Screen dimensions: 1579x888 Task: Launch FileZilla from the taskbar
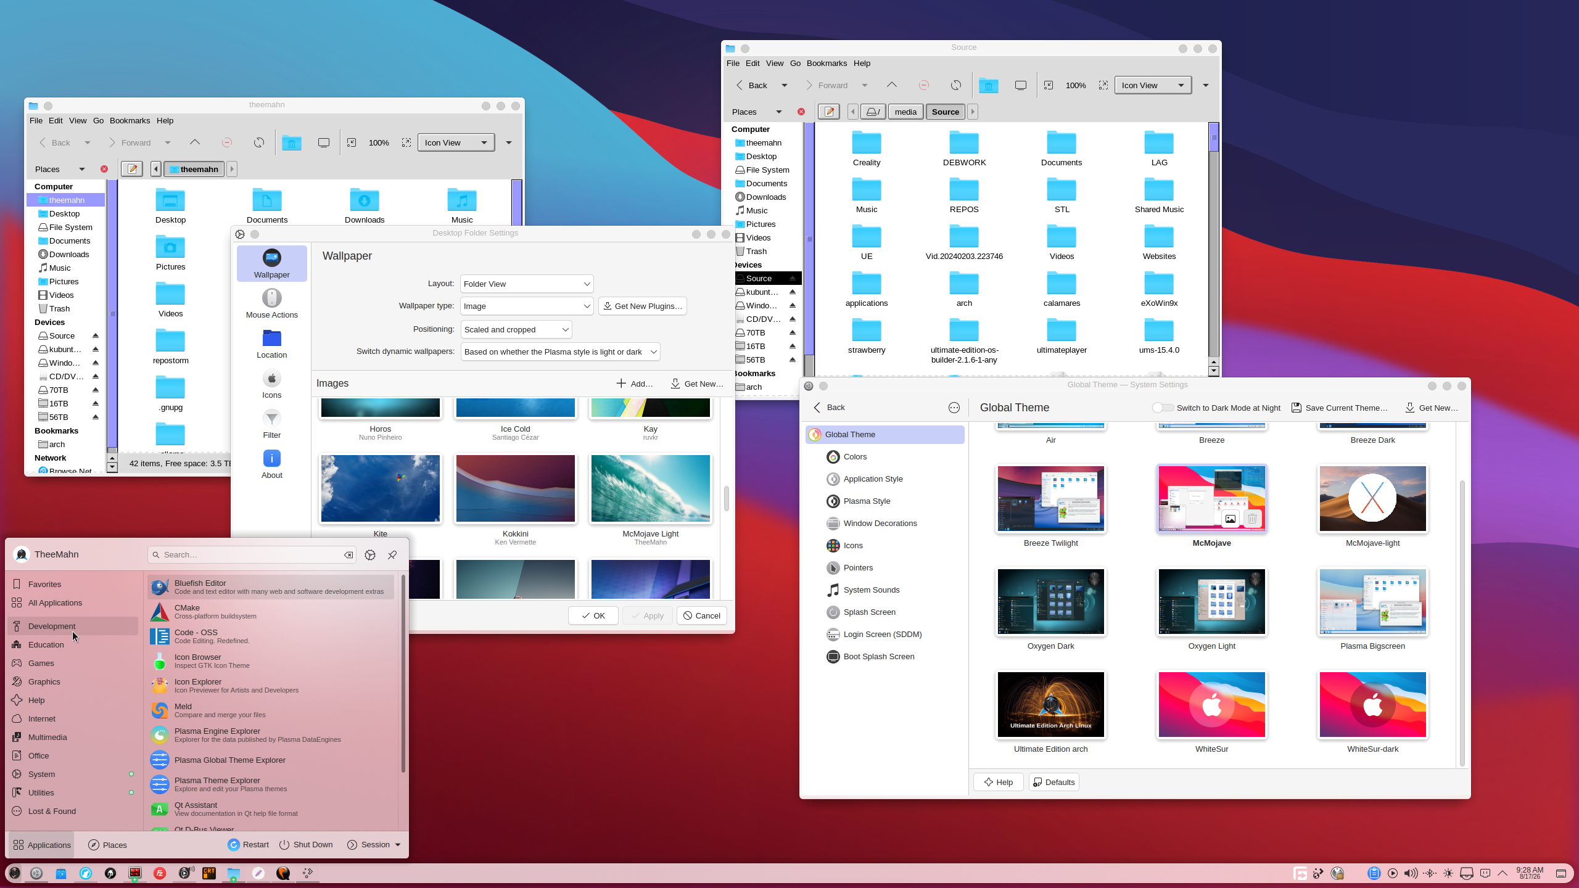160,873
